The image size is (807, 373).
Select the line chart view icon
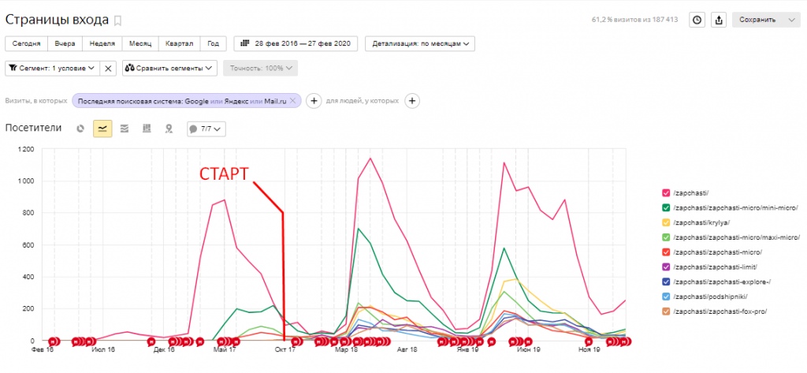102,129
